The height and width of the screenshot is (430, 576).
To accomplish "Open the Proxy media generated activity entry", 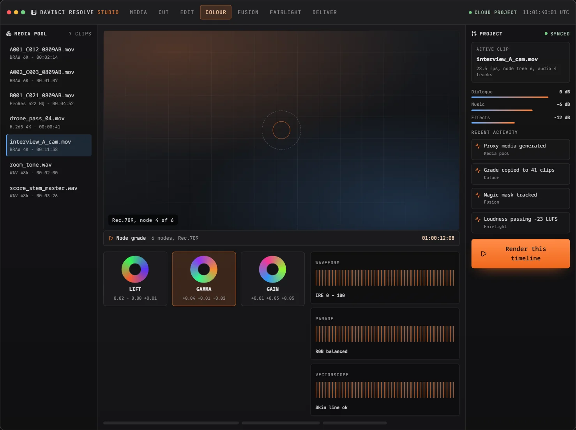I will (x=520, y=149).
